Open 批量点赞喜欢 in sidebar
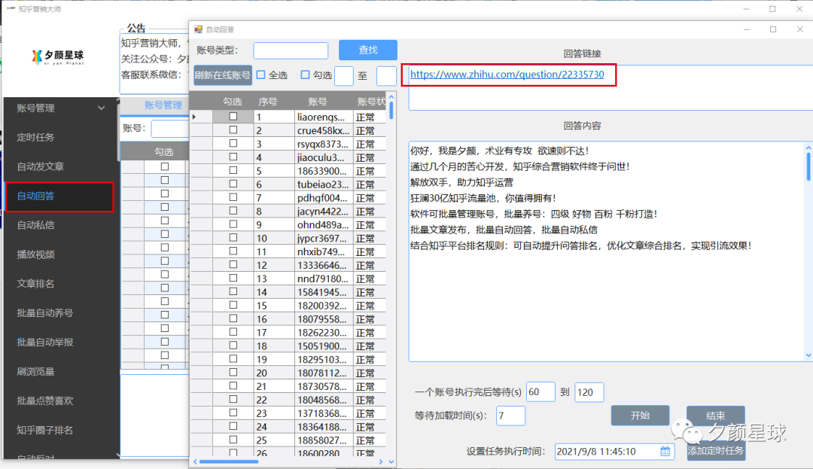813x469 pixels. coord(44,400)
